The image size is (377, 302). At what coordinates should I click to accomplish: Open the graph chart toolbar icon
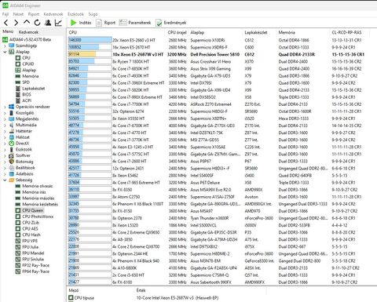[58, 23]
